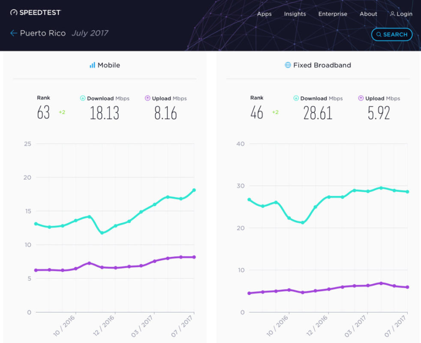Click the Login link
The image size is (421, 343).
[x=401, y=14]
